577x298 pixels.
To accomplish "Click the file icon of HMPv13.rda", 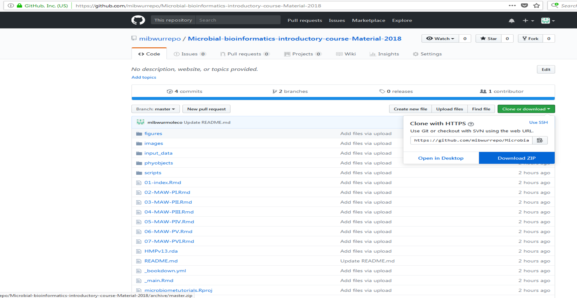I will (x=139, y=251).
